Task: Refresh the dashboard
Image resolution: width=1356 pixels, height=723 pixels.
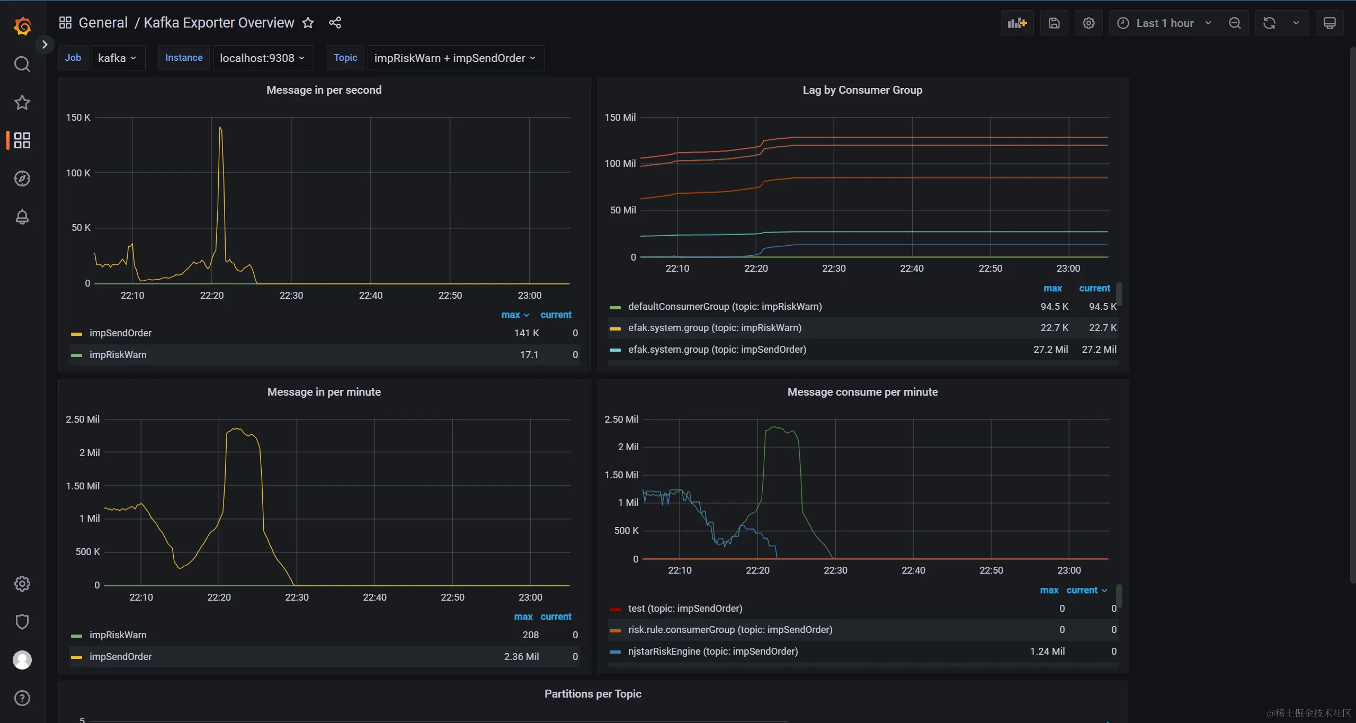Action: (x=1269, y=23)
